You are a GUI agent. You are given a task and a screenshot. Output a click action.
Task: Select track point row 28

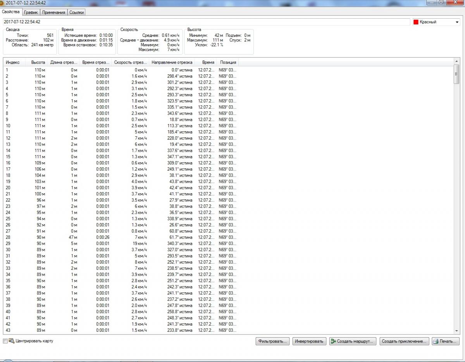tap(116, 237)
